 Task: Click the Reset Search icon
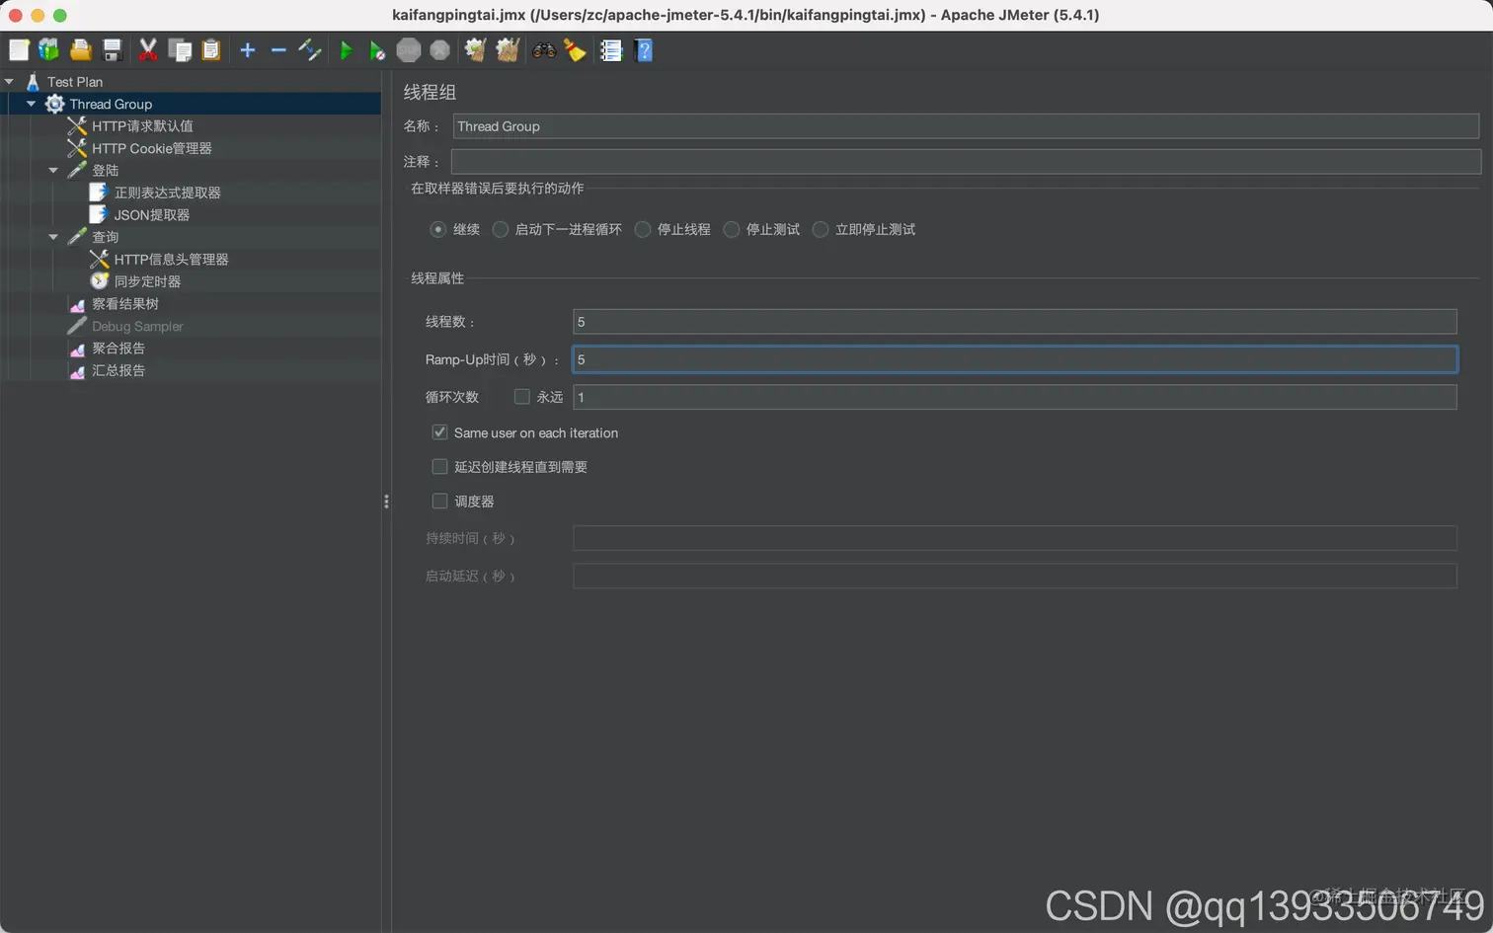pos(575,50)
